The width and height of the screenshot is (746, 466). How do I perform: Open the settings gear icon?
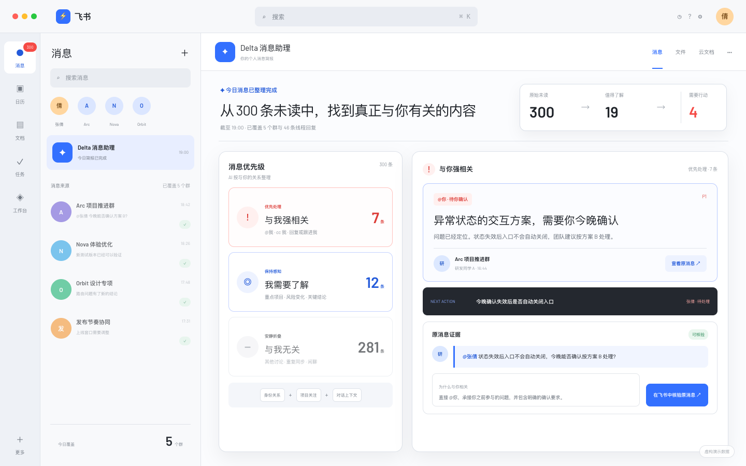click(700, 17)
